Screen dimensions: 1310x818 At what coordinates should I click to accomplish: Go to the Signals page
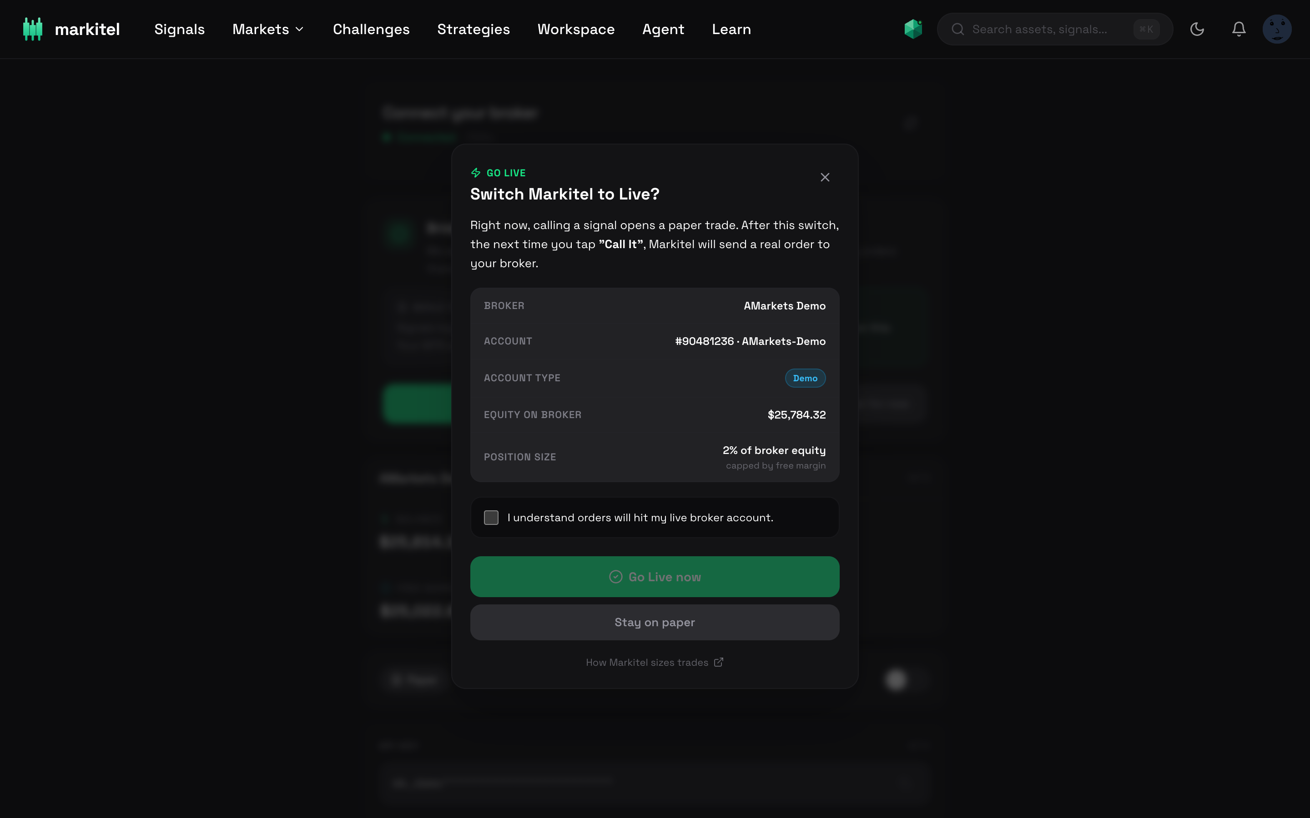pos(179,29)
